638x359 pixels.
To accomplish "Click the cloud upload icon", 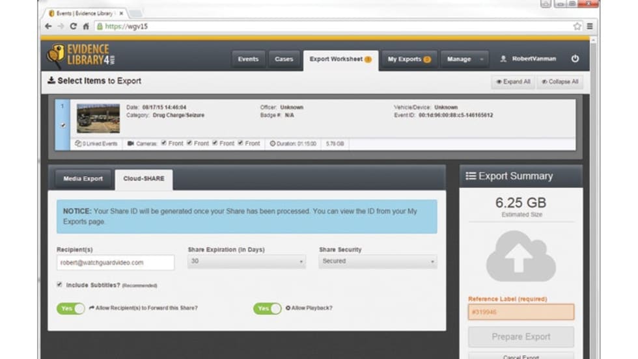I will pos(521,256).
